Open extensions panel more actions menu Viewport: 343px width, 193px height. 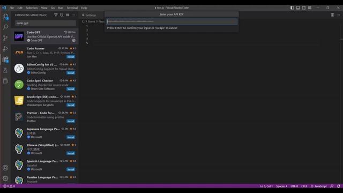[73, 15]
